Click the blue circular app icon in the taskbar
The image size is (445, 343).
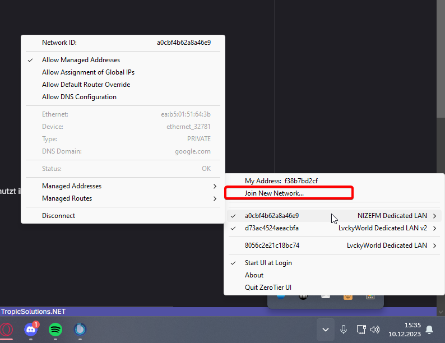tap(80, 330)
